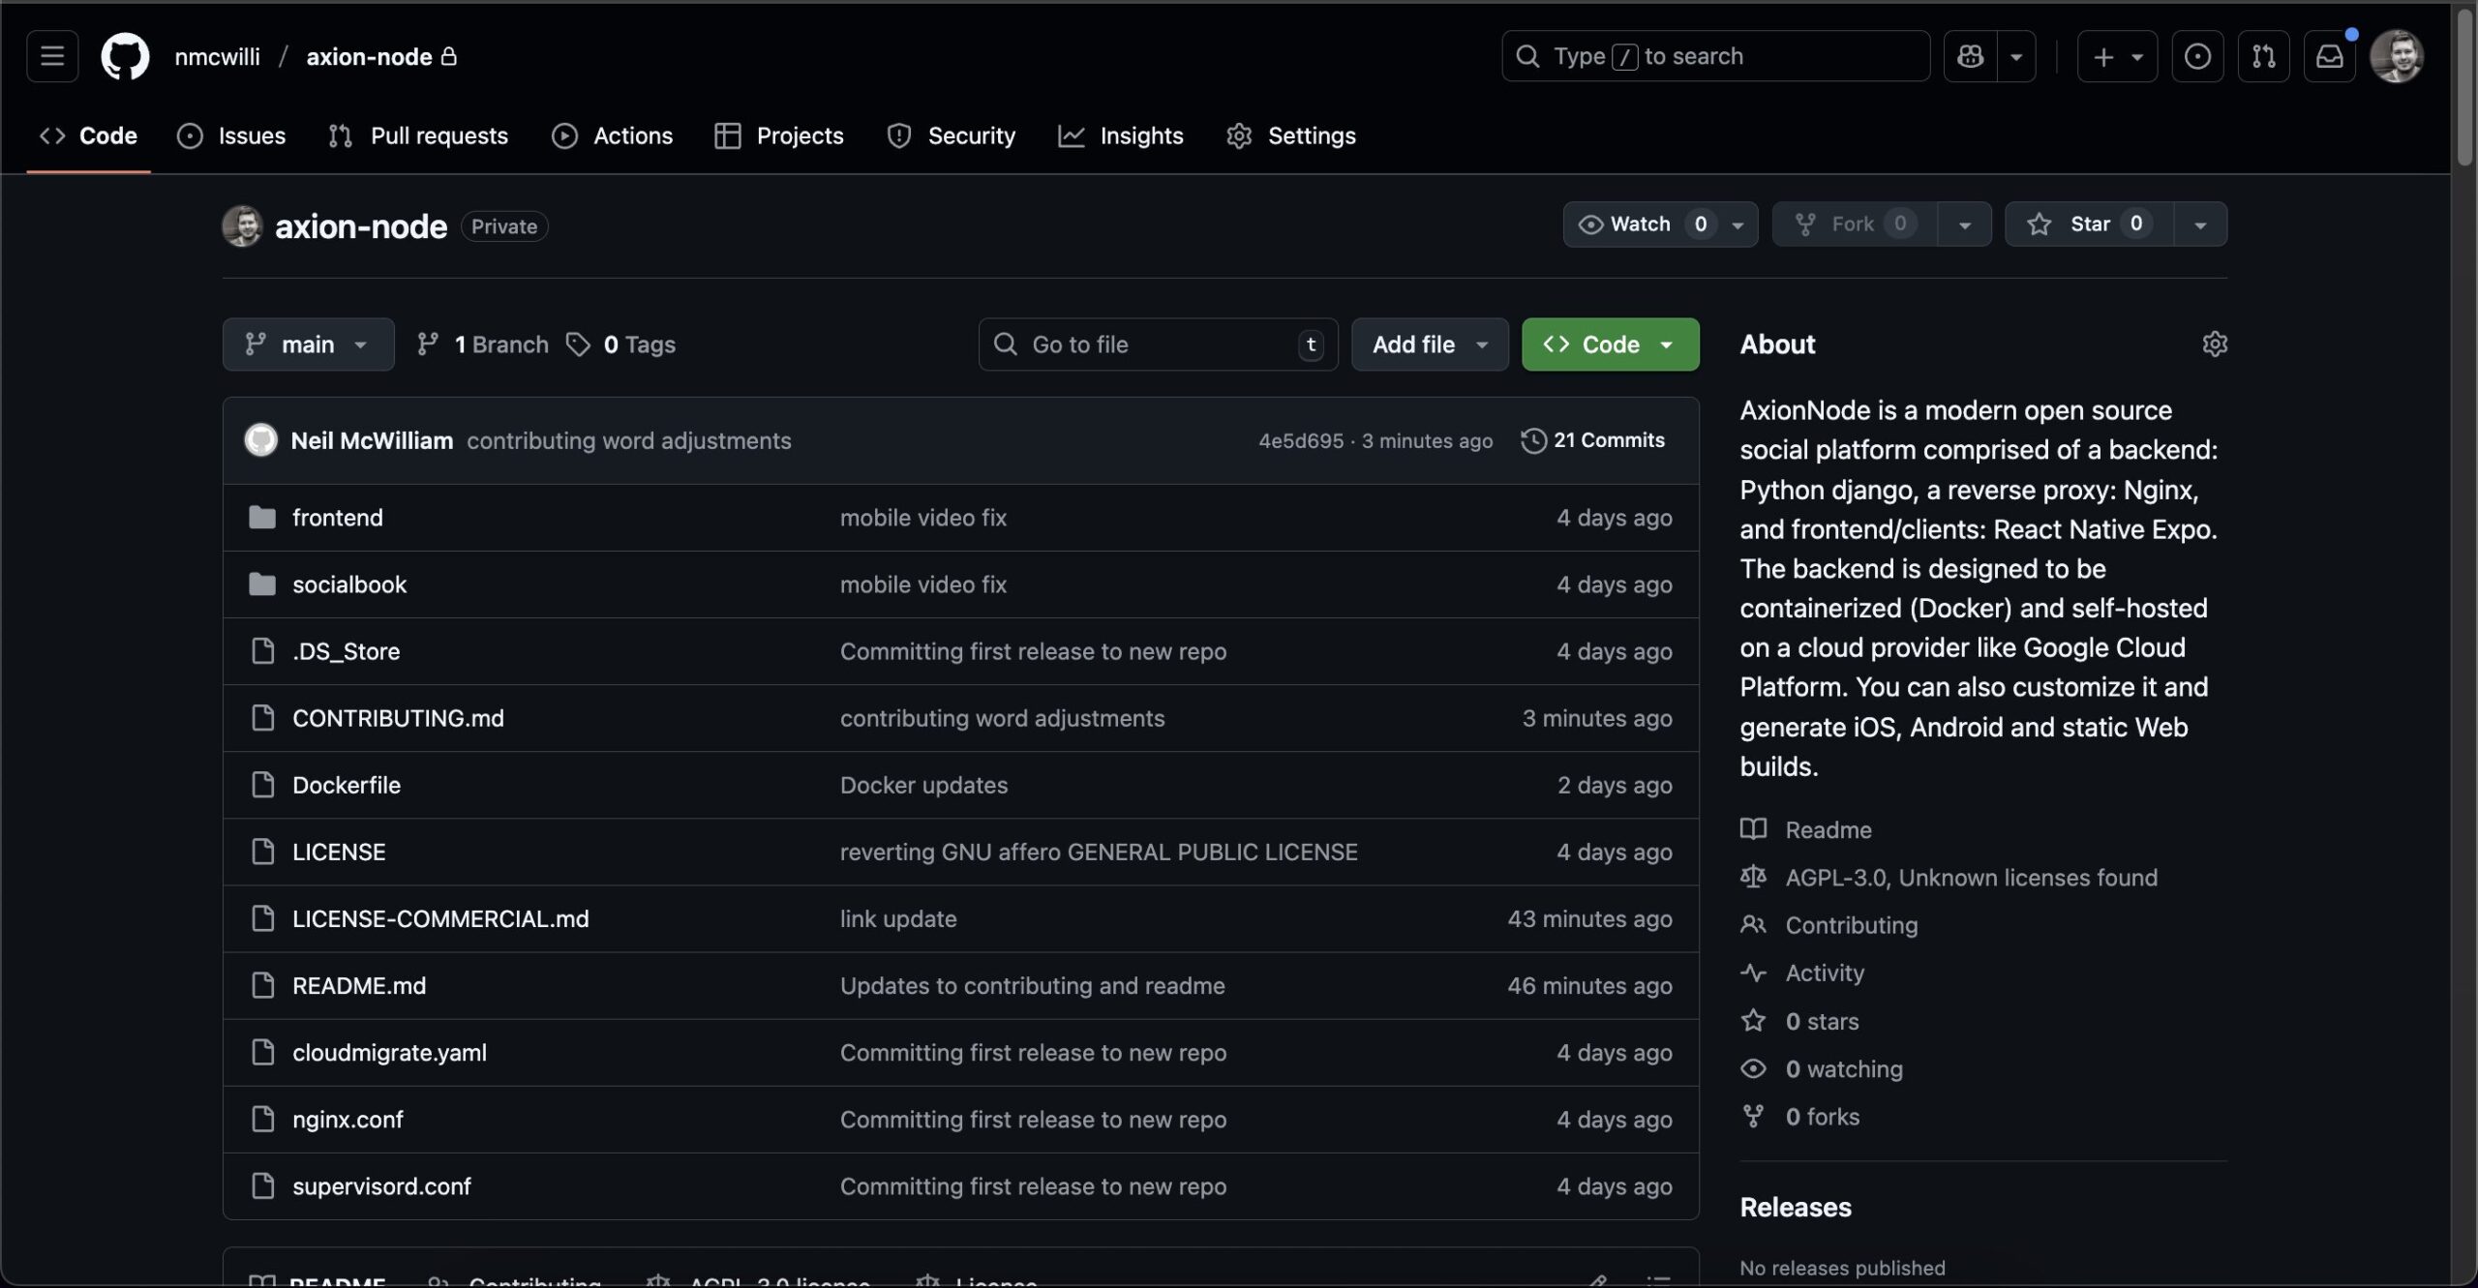Click the GitHub logo home icon
The image size is (2478, 1288).
coord(125,56)
